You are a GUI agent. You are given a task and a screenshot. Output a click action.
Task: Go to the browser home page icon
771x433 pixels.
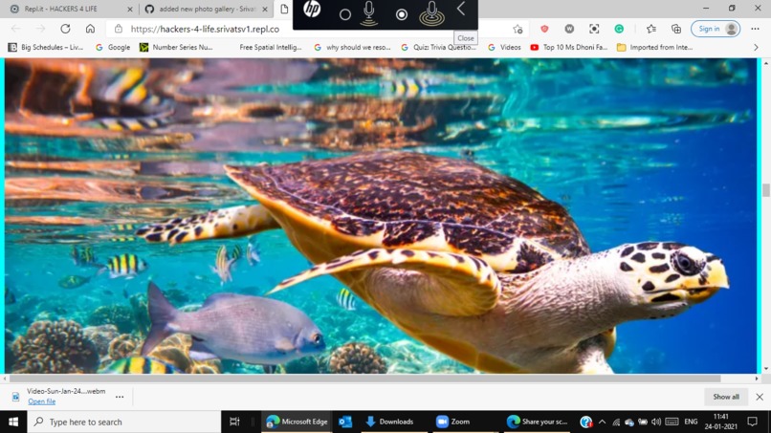tap(90, 29)
